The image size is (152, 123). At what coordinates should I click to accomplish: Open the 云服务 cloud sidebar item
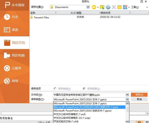pos(15,68)
